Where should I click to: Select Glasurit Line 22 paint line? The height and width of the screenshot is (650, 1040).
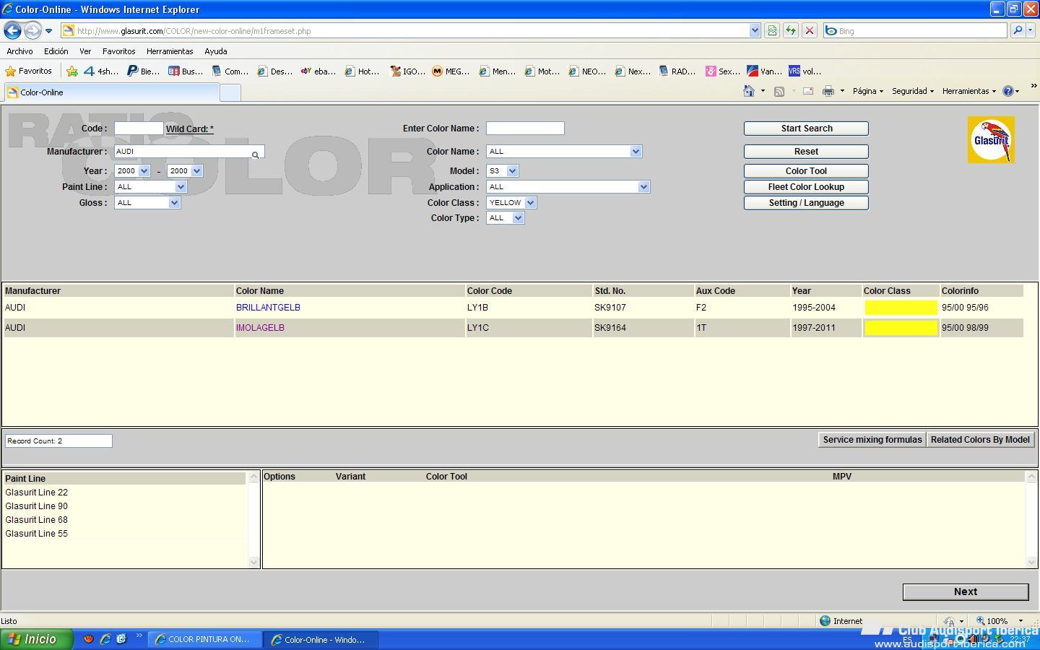pos(36,493)
